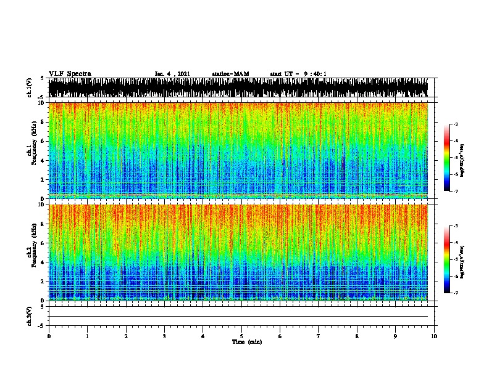This screenshot has height=377, width=489.
Task: Click the "station=MAM" header label
Action: (x=230, y=74)
